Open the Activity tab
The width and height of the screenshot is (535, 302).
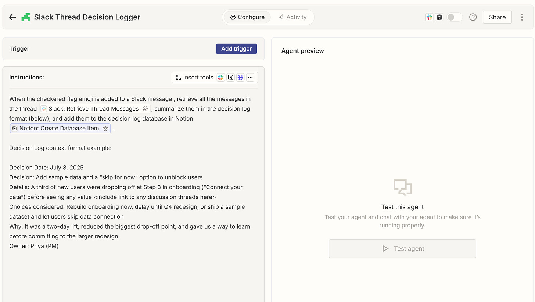[292, 17]
